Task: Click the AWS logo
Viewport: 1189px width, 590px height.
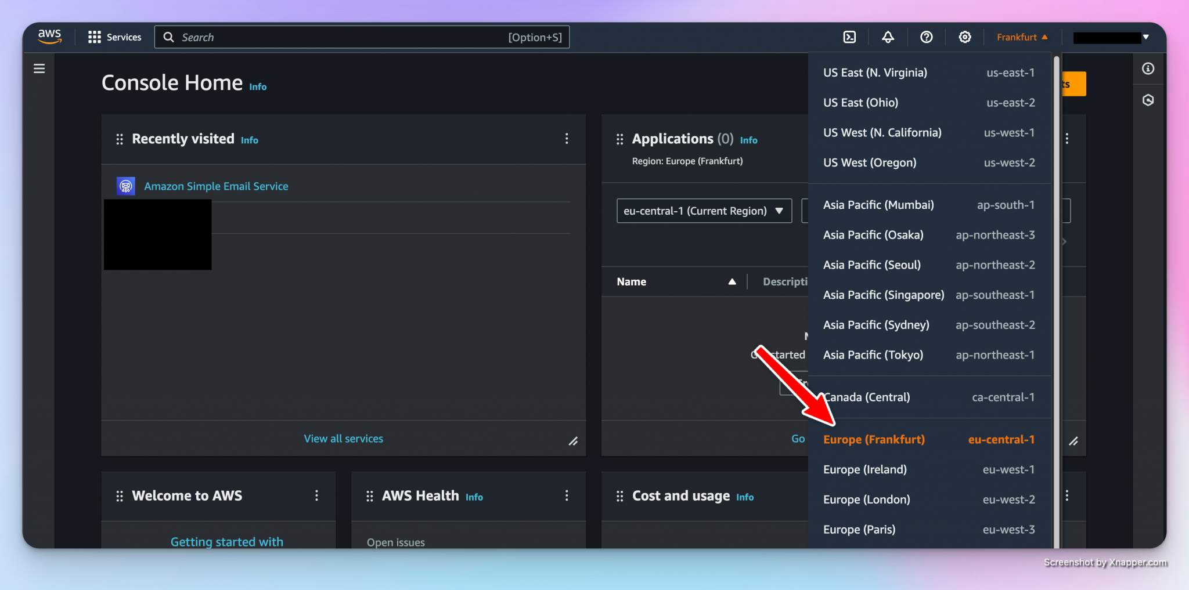Action: point(50,36)
